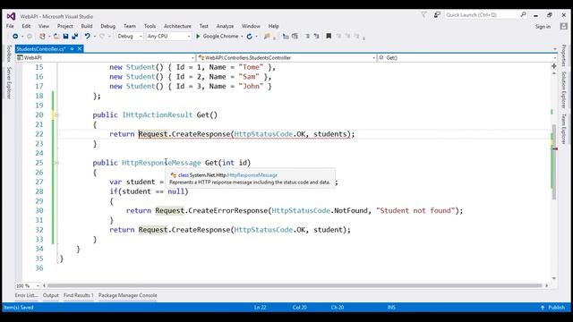
Task: Click the feedback icon near Quick Launch
Action: [x=437, y=14]
